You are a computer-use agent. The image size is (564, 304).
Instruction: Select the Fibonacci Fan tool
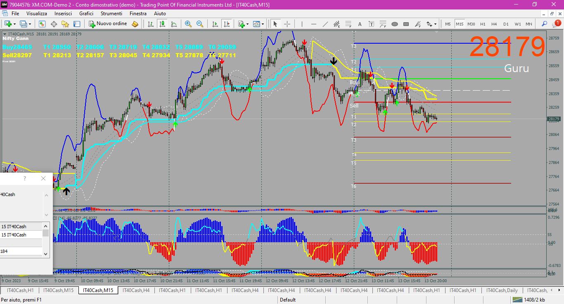[x=417, y=24]
